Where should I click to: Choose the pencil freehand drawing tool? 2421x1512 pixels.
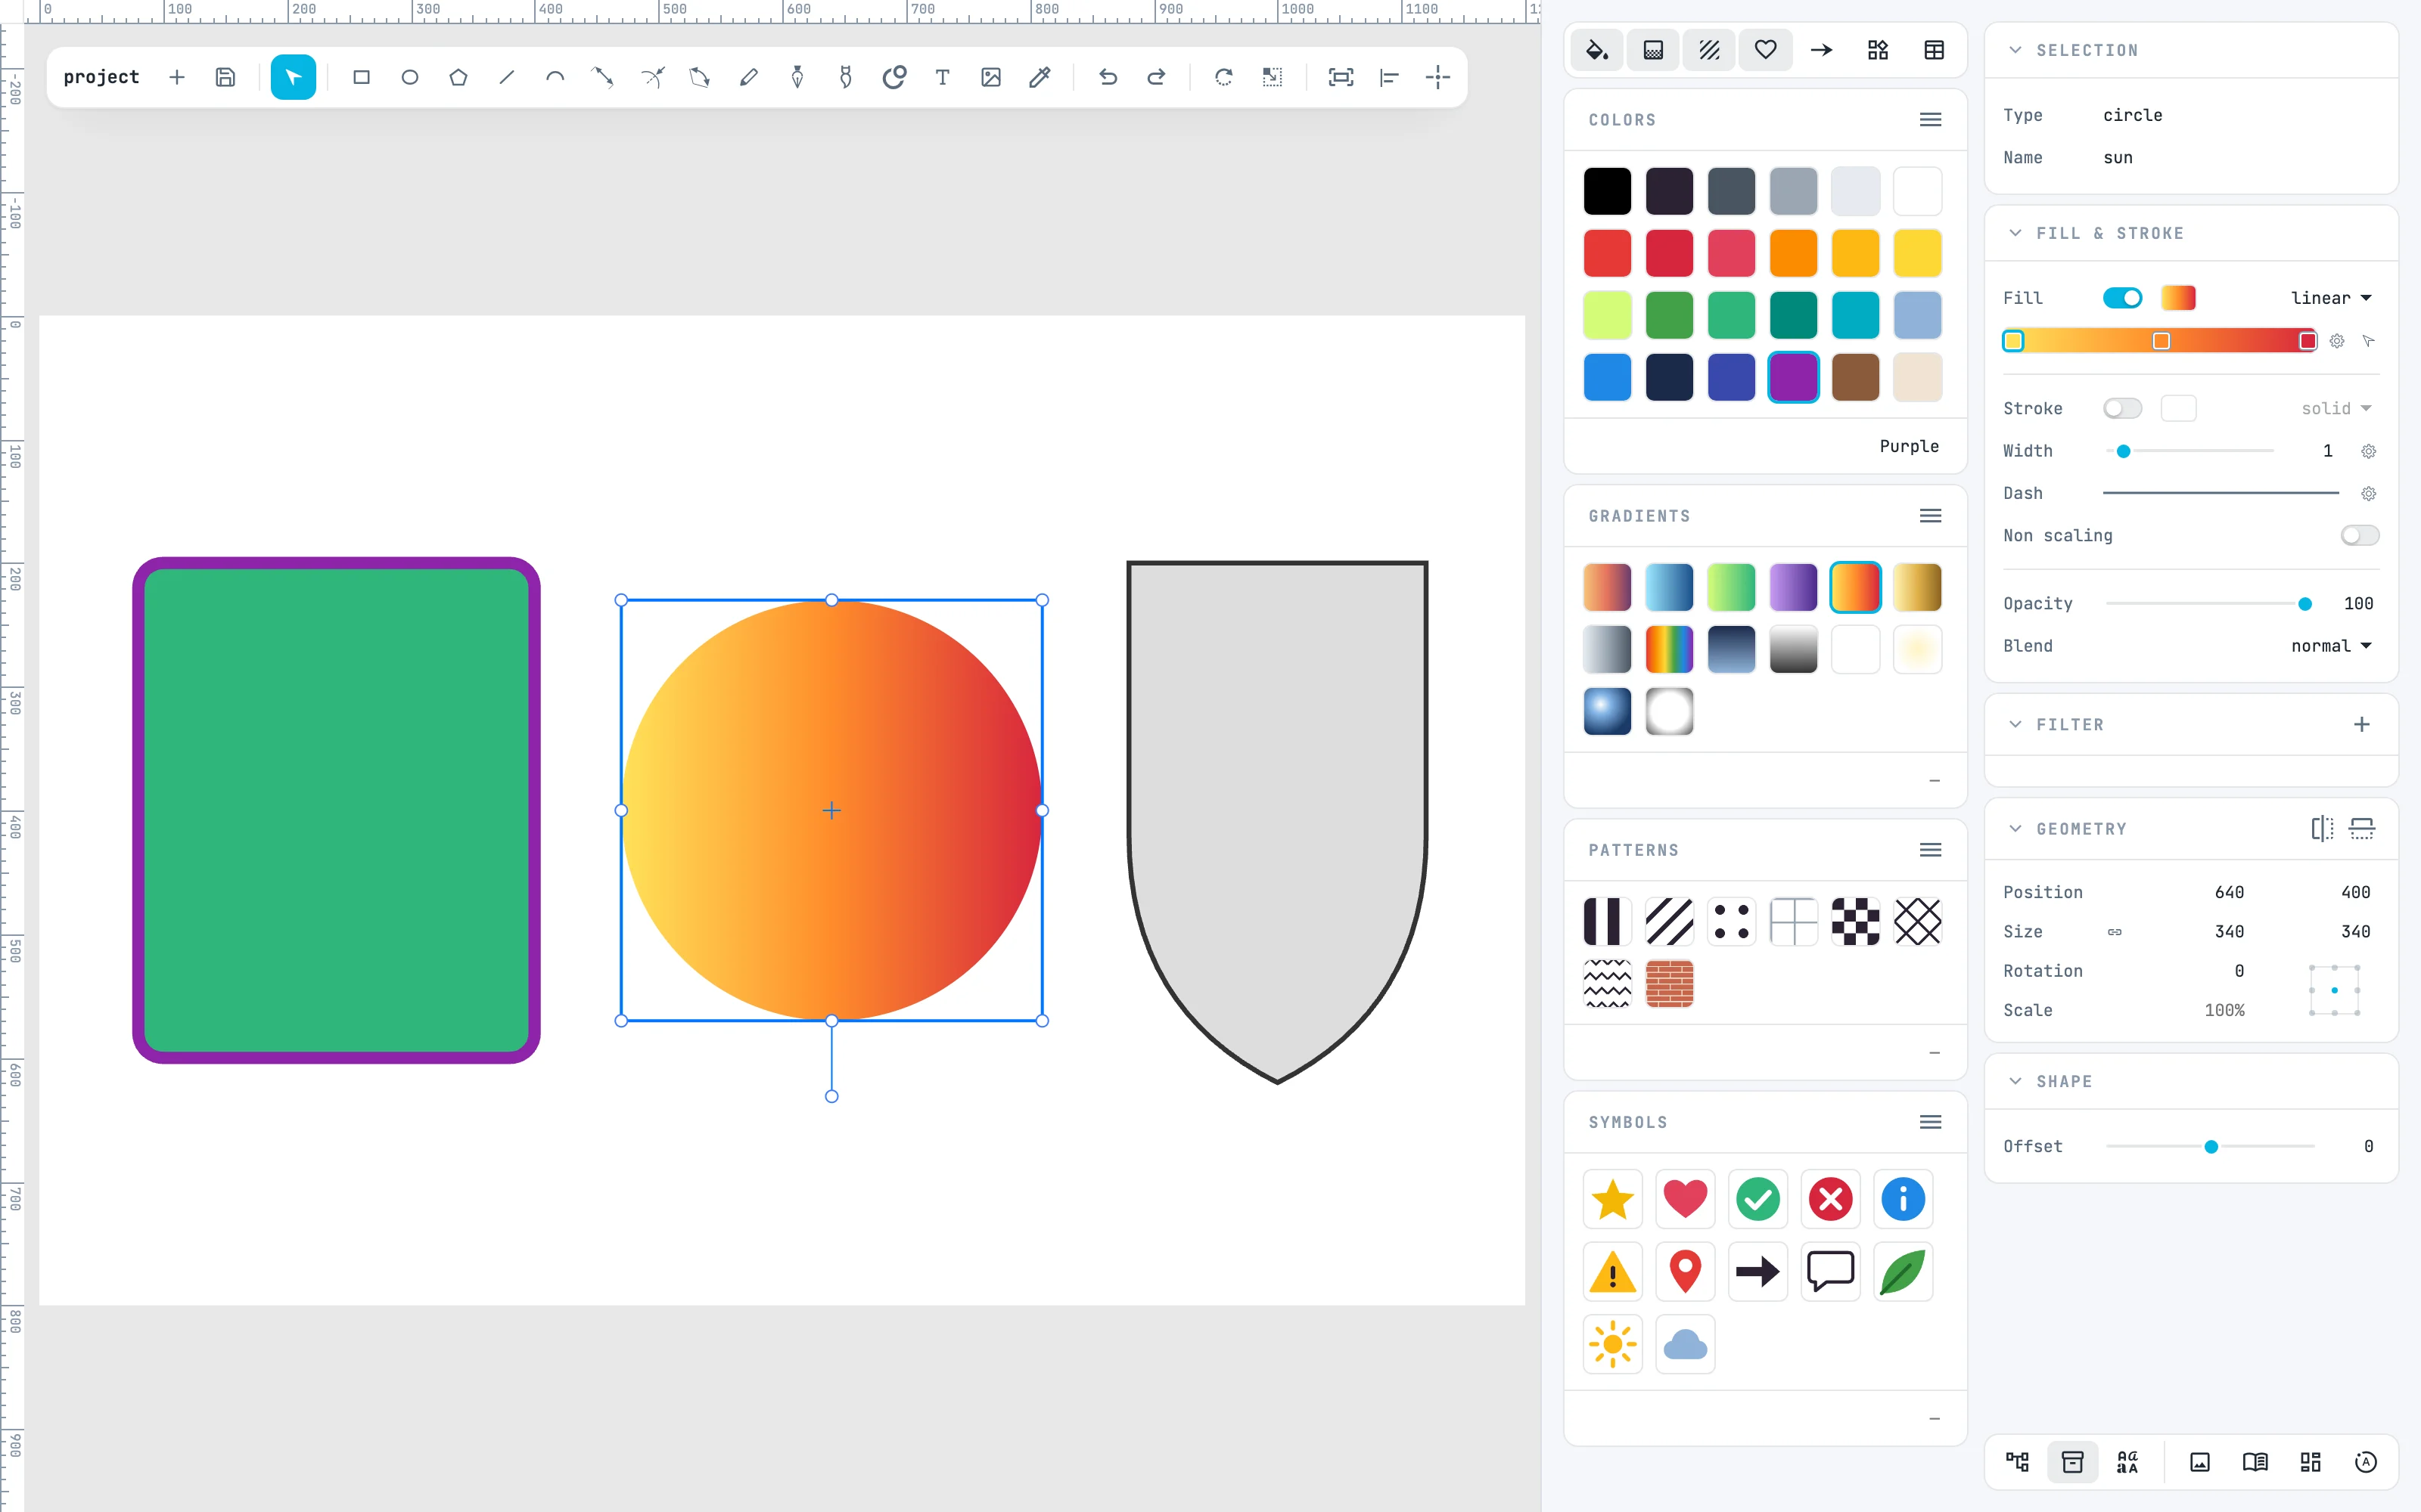click(748, 77)
